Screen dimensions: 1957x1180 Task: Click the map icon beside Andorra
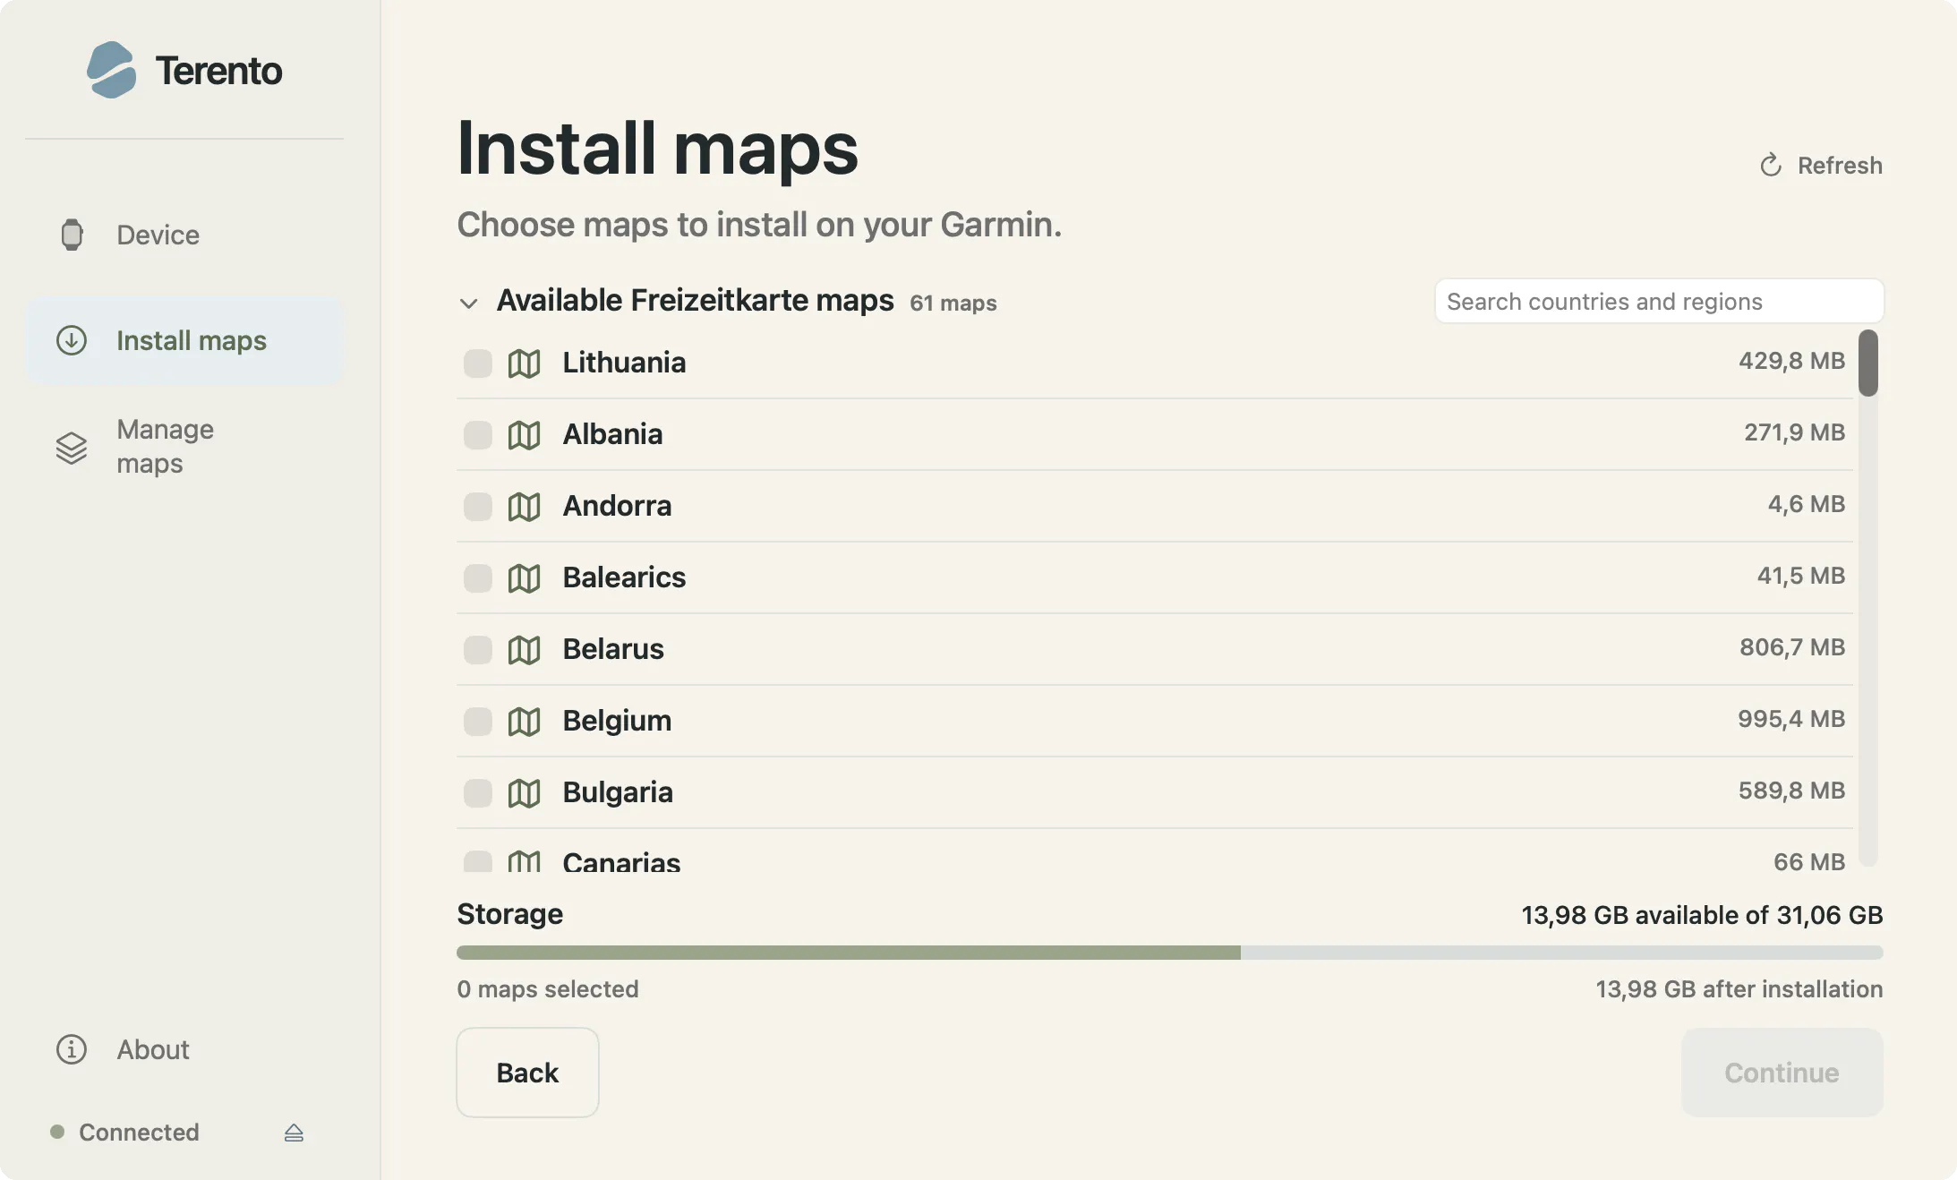coord(525,506)
